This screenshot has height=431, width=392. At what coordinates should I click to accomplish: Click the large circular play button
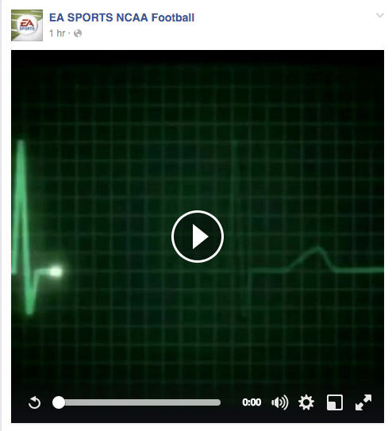point(198,237)
